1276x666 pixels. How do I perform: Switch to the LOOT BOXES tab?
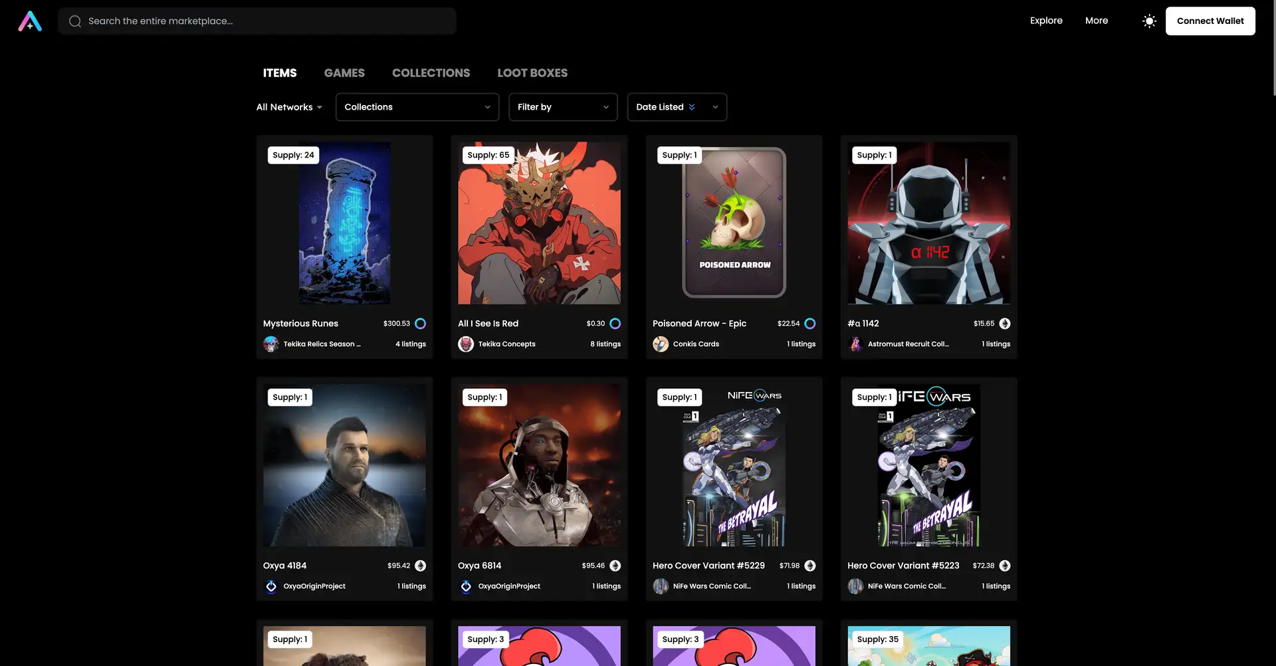coord(532,73)
